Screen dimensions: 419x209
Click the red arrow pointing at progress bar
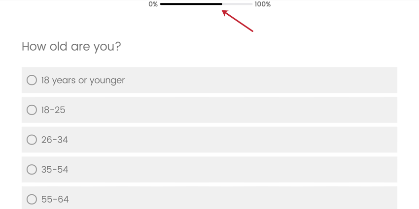(238, 21)
